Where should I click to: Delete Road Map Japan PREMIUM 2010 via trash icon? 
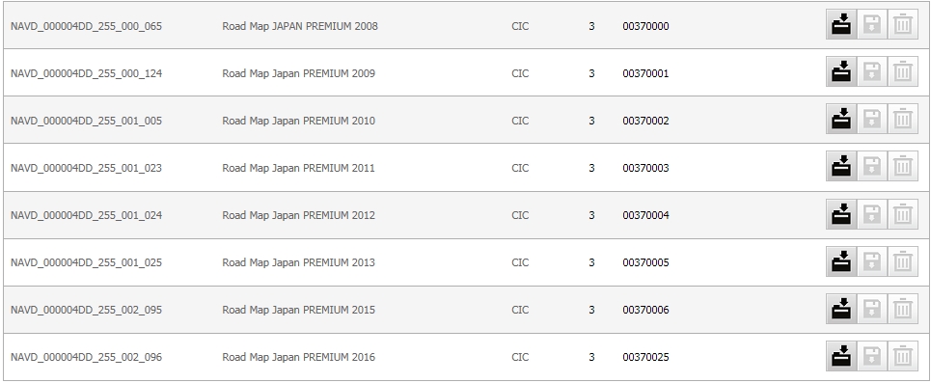(902, 120)
